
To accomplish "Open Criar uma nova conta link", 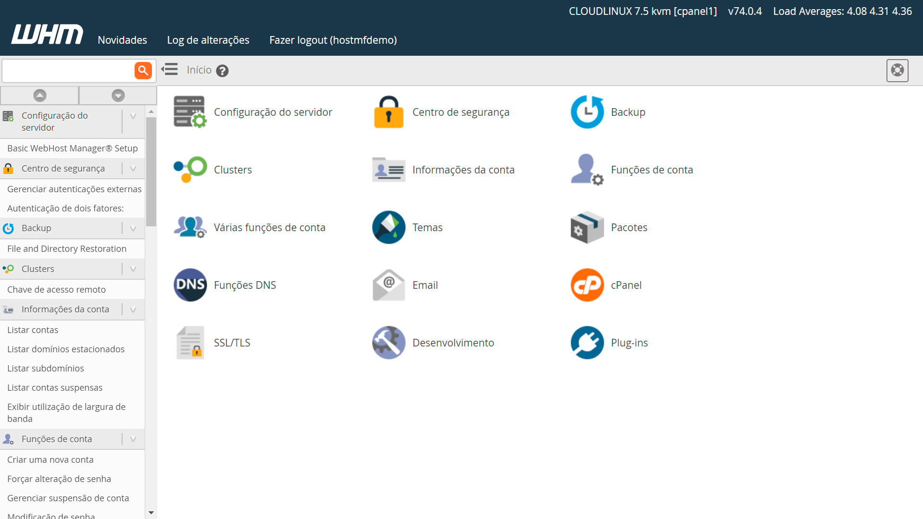I will (x=50, y=460).
